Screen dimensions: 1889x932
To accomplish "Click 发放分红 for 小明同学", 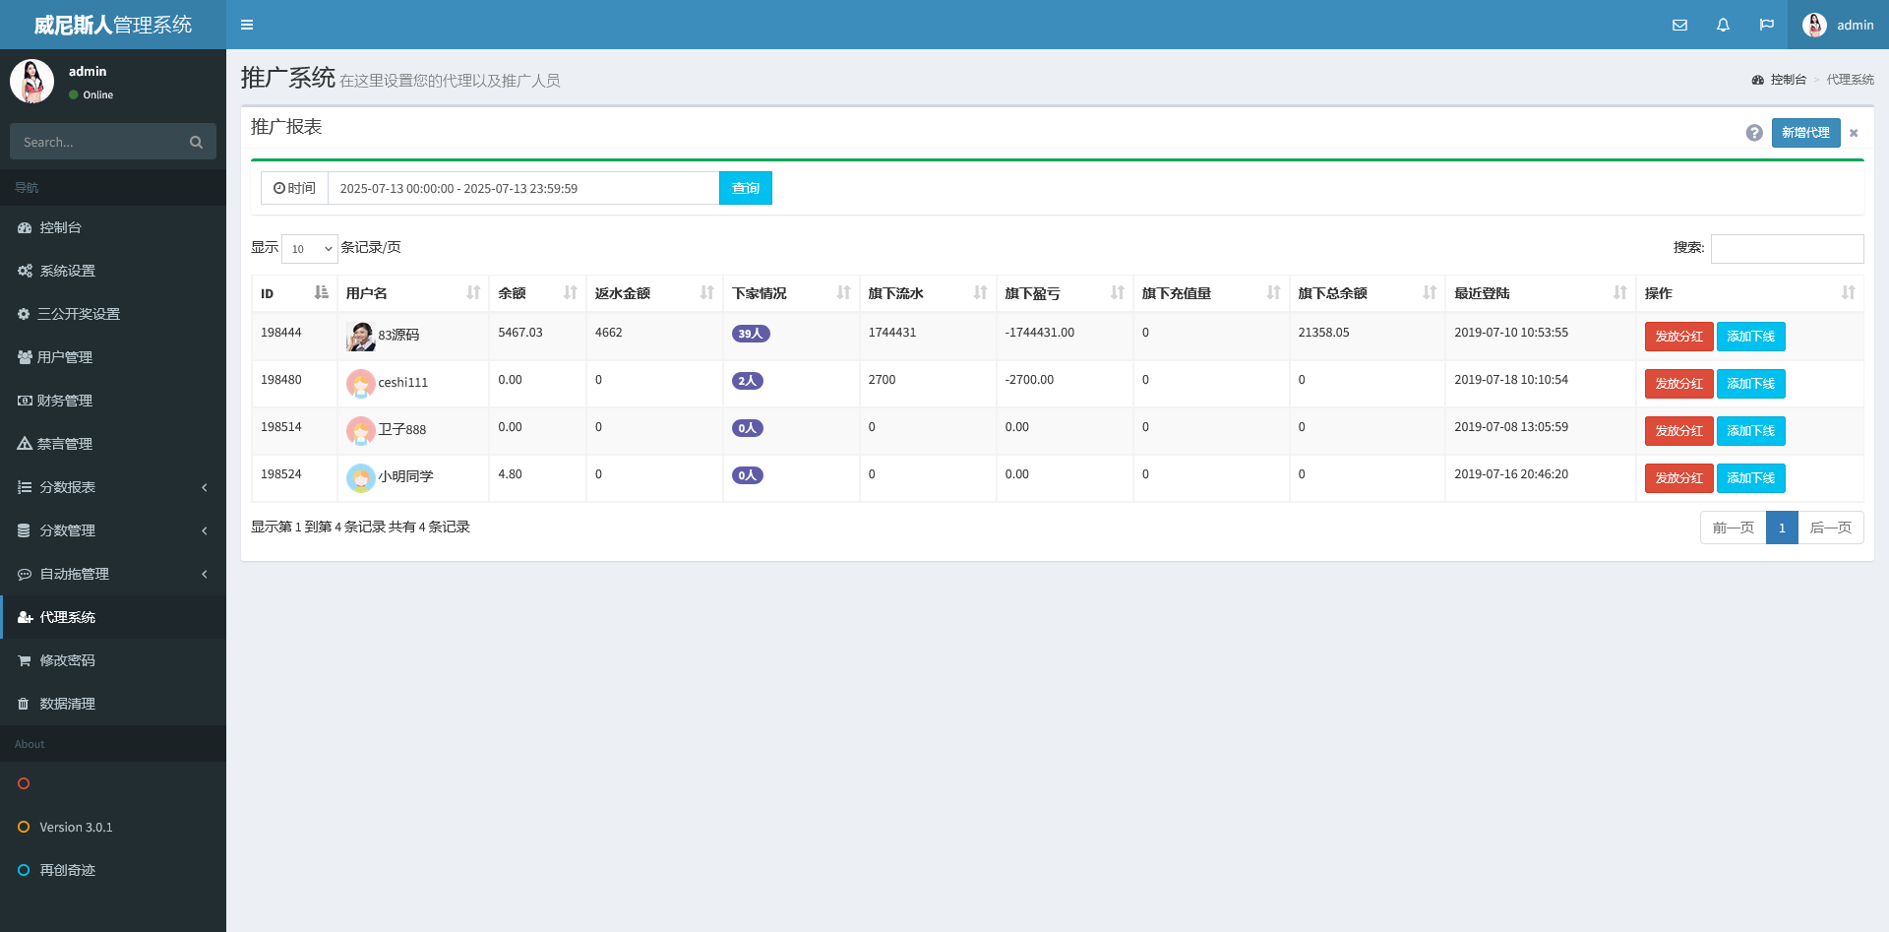I will pos(1679,478).
